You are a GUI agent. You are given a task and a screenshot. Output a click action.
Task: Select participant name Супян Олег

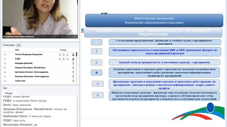point(20,81)
